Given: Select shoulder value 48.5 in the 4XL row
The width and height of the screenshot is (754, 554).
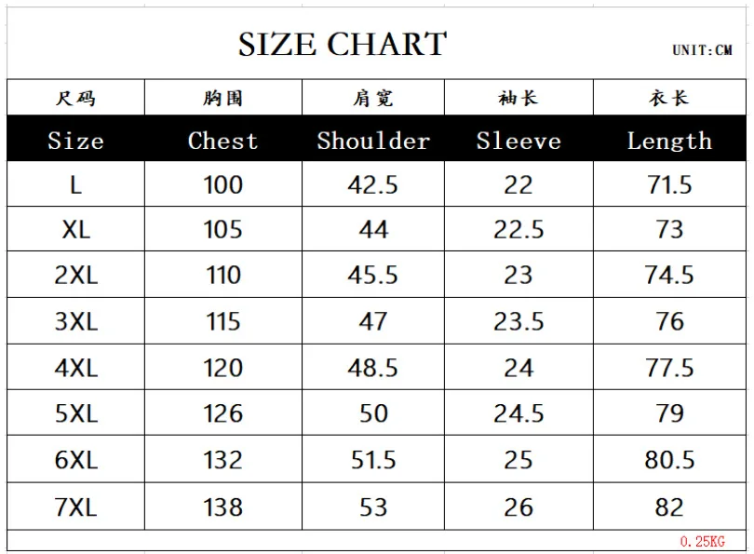Looking at the screenshot, I should point(373,368).
